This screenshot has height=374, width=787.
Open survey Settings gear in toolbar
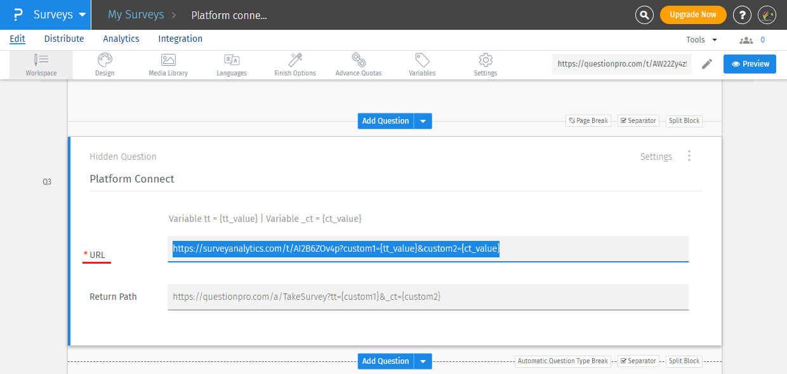click(x=486, y=65)
